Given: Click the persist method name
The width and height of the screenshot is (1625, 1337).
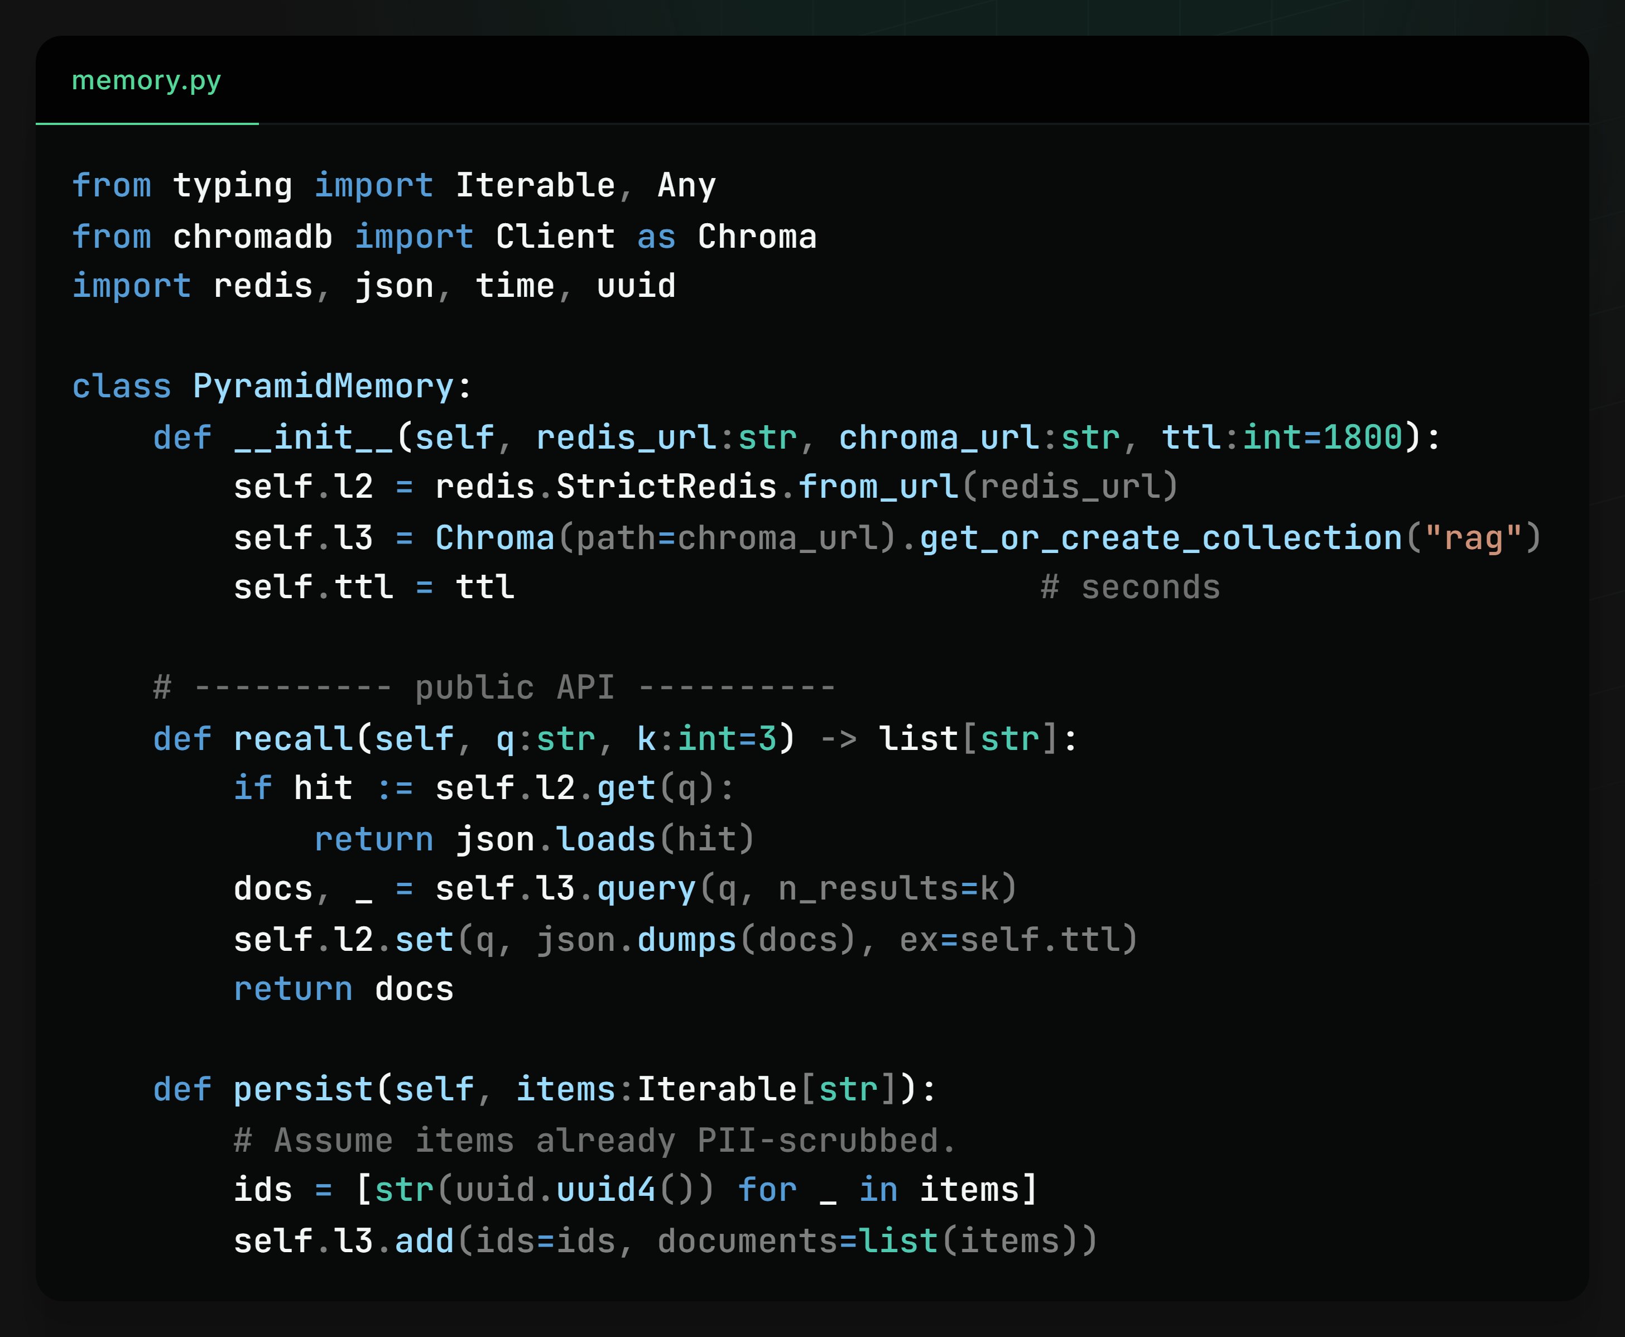Looking at the screenshot, I should [x=302, y=1089].
